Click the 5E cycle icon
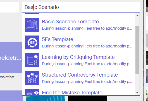Viewport: 148px width, 101px height. [32, 42]
